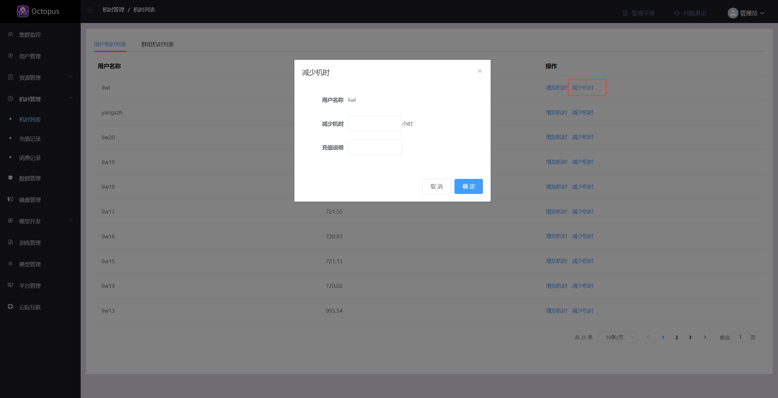
Task: Click the next page arrow in pagination
Action: tap(705, 337)
